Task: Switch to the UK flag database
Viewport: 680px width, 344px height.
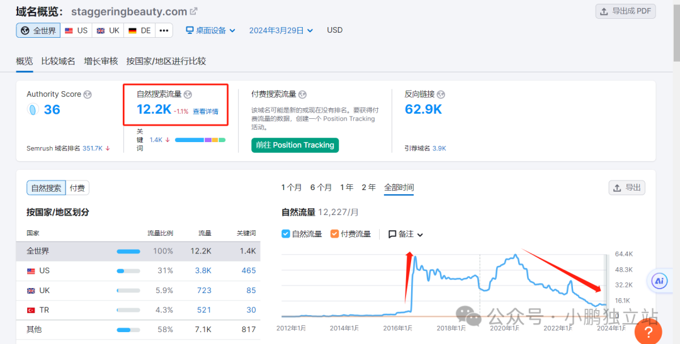Action: [x=108, y=30]
